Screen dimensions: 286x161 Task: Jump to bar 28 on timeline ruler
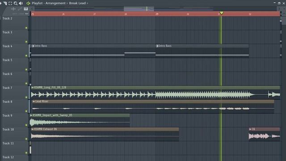tap(126, 14)
